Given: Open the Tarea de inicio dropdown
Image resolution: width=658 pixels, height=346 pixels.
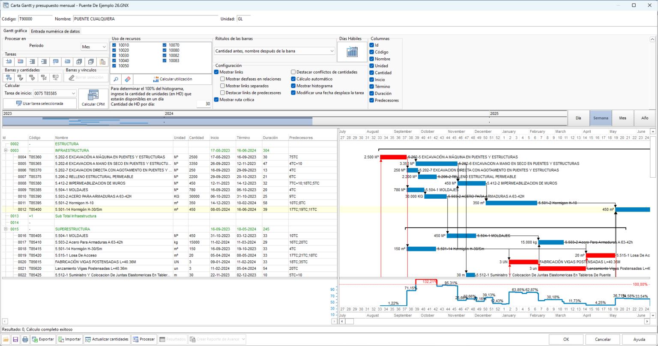Looking at the screenshot, I should 48,93.
